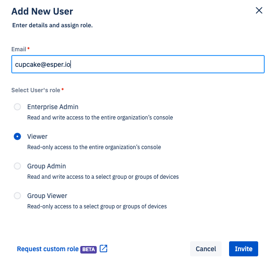276x262 pixels.
Task: Click the Enterprise Admin label text
Action: 53,107
